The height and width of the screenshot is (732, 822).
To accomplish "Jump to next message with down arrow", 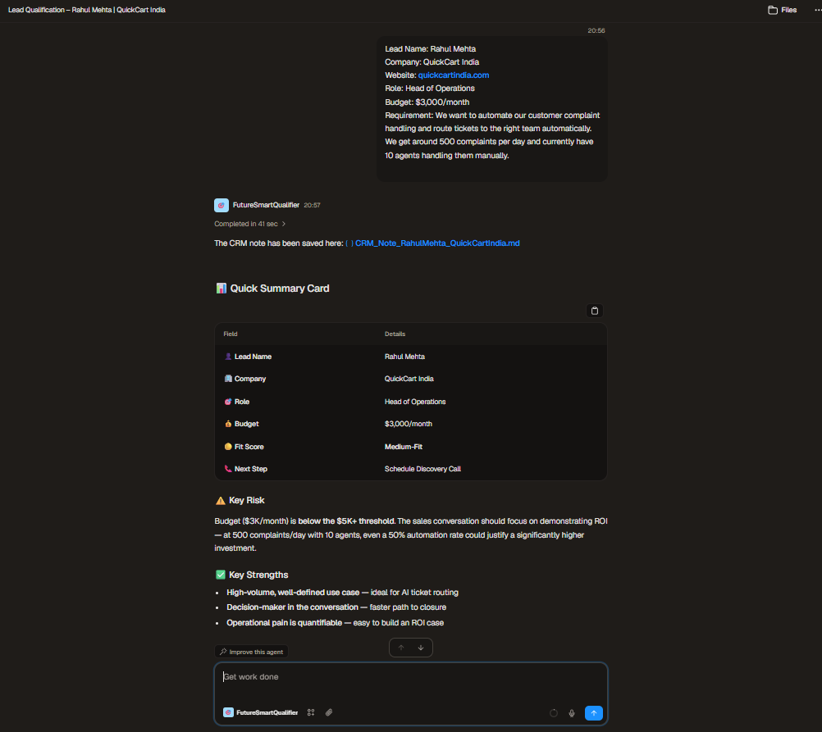I will click(421, 648).
